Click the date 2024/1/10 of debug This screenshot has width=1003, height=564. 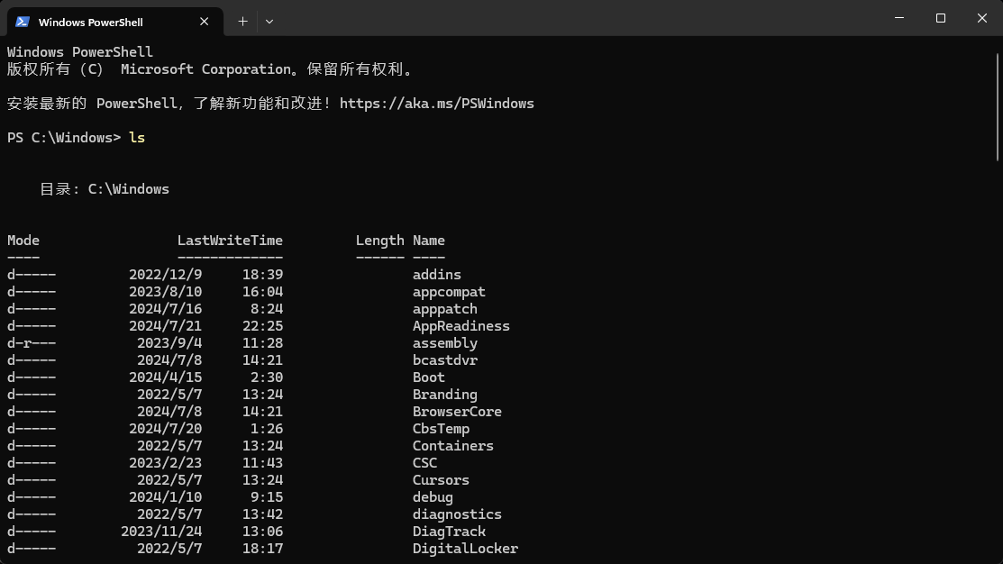(166, 497)
